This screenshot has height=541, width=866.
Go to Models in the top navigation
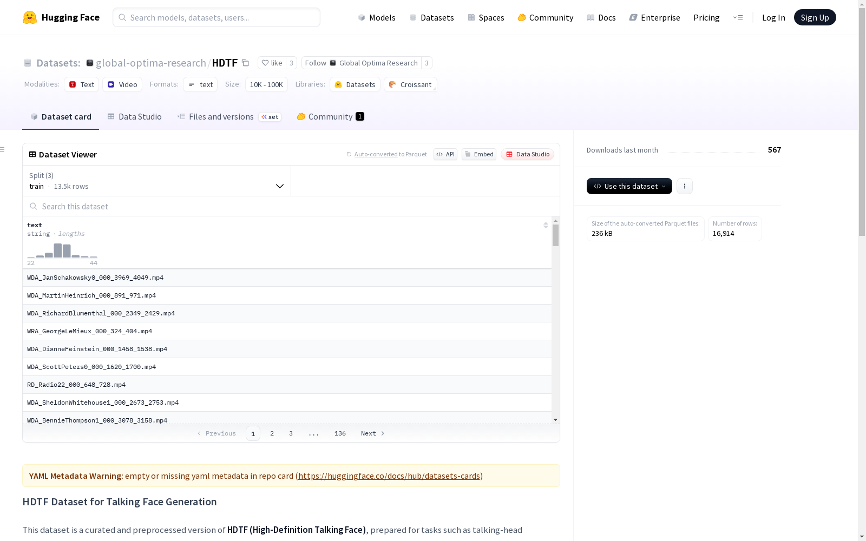tap(377, 17)
